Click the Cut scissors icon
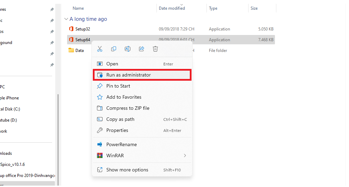 [100, 49]
